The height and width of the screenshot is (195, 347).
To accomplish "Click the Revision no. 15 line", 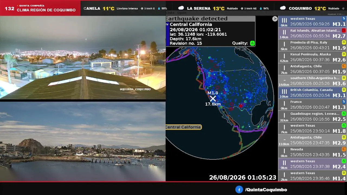I will pos(186,43).
